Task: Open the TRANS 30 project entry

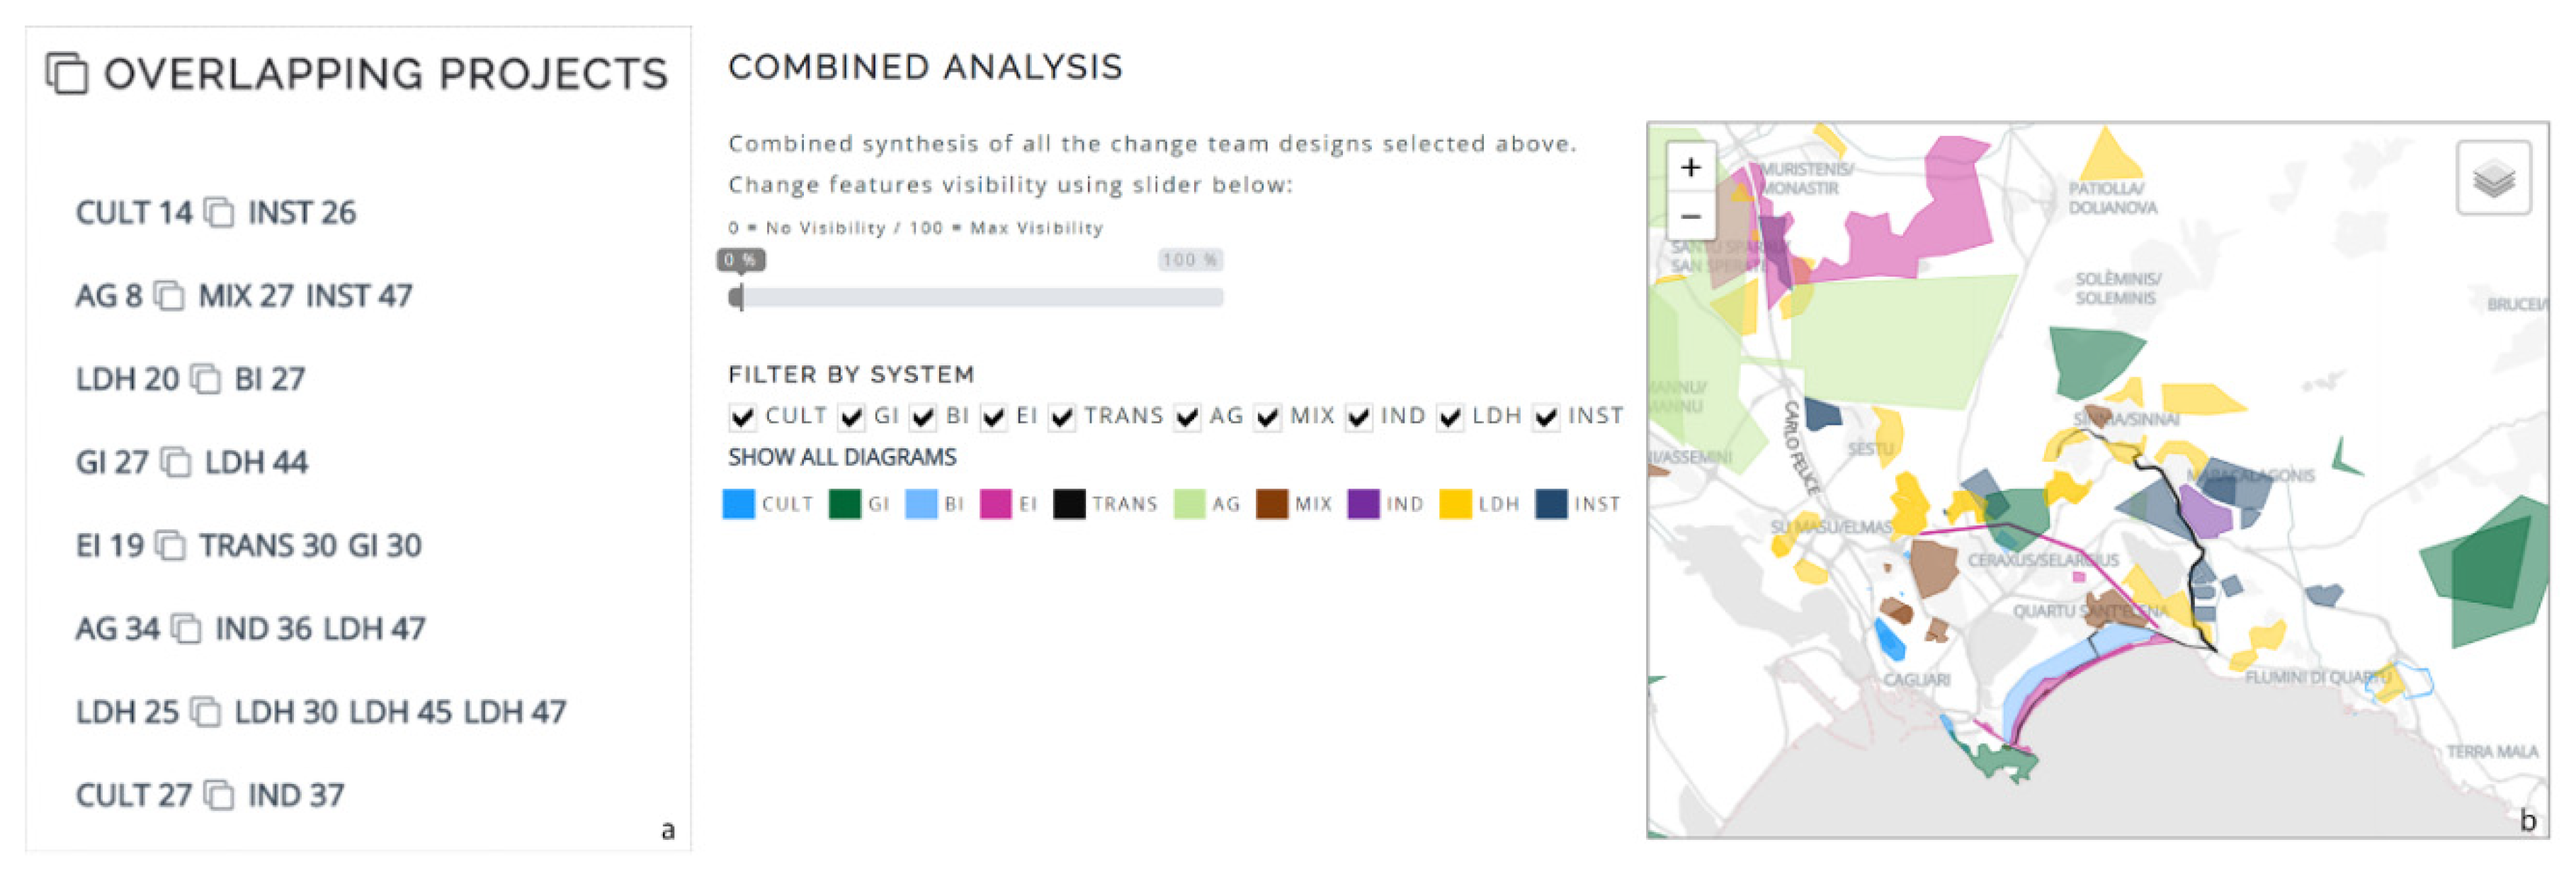Action: 267,545
